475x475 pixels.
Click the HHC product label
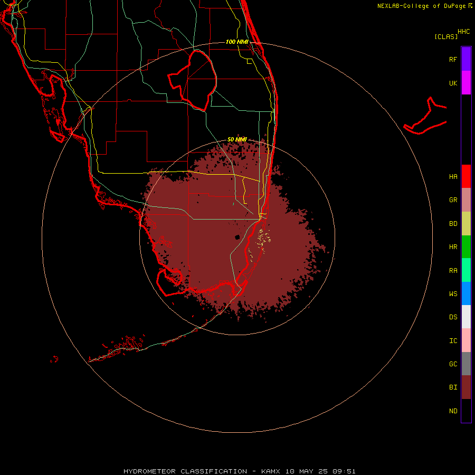point(464,32)
